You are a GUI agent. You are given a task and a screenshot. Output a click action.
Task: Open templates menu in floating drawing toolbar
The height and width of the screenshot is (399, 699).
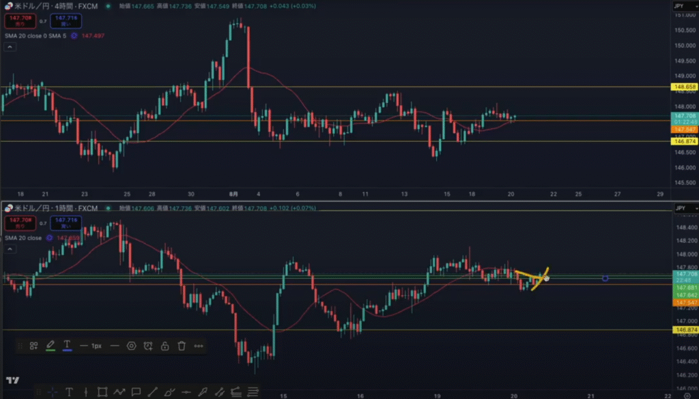coord(34,346)
